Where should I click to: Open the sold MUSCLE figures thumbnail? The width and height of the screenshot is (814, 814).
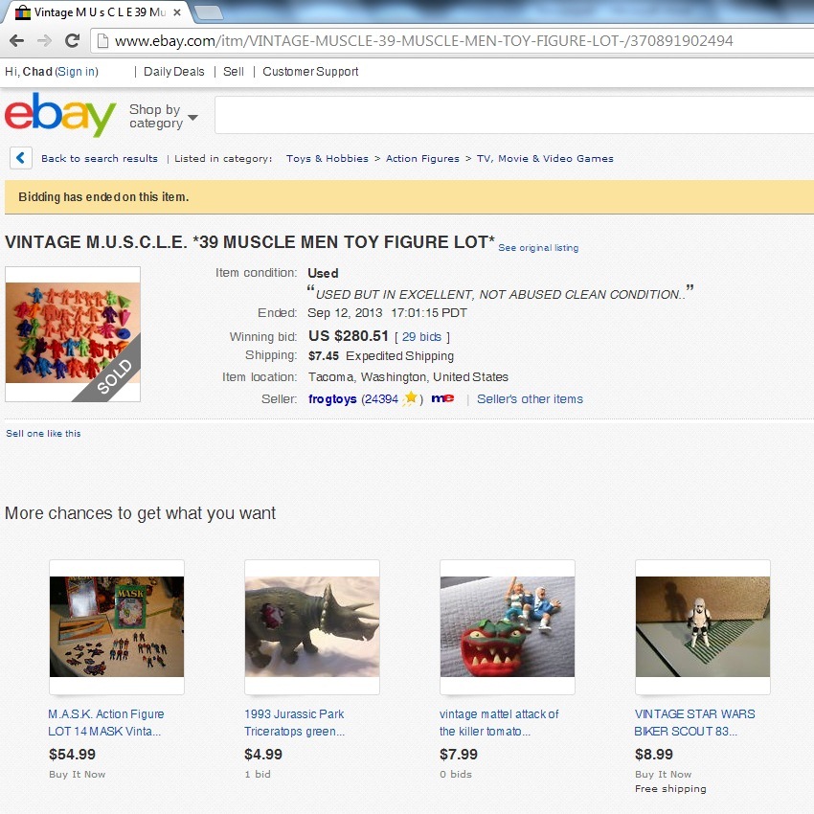pyautogui.click(x=73, y=334)
